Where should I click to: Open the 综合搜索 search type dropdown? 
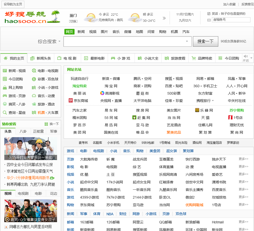click(49, 42)
